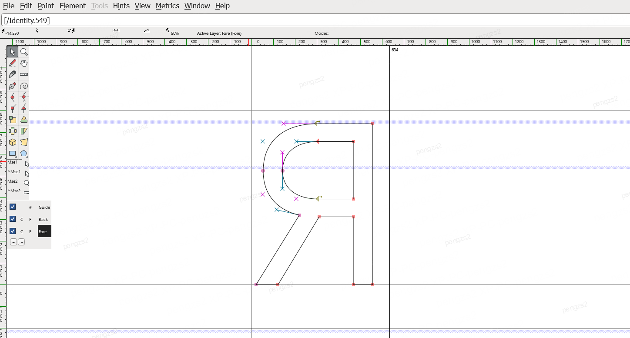The image size is (630, 338).
Task: Open the Hints menu
Action: pyautogui.click(x=121, y=6)
